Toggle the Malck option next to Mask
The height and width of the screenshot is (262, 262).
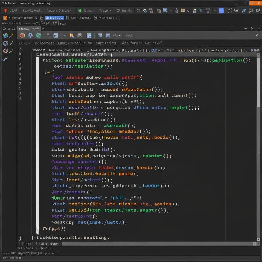point(129,35)
